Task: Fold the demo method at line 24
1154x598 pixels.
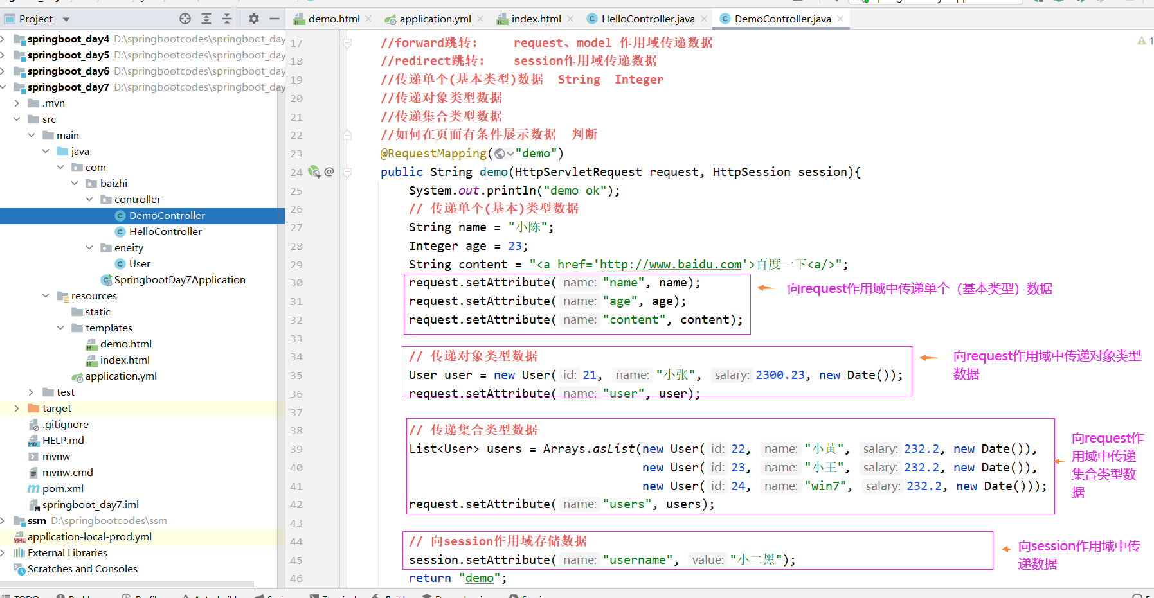Action: 347,172
